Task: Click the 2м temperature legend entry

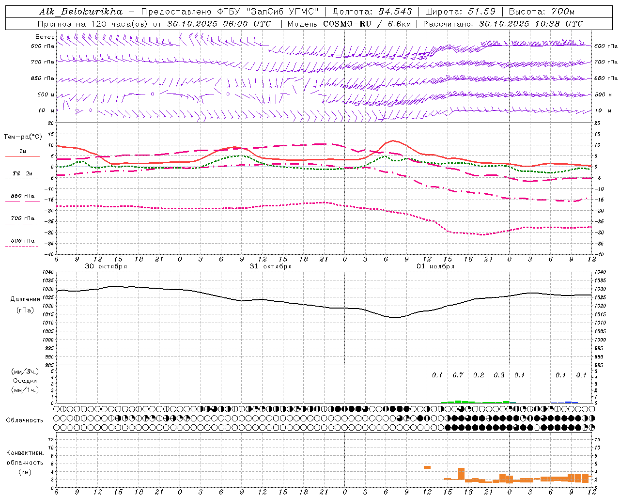Action: tap(23, 152)
